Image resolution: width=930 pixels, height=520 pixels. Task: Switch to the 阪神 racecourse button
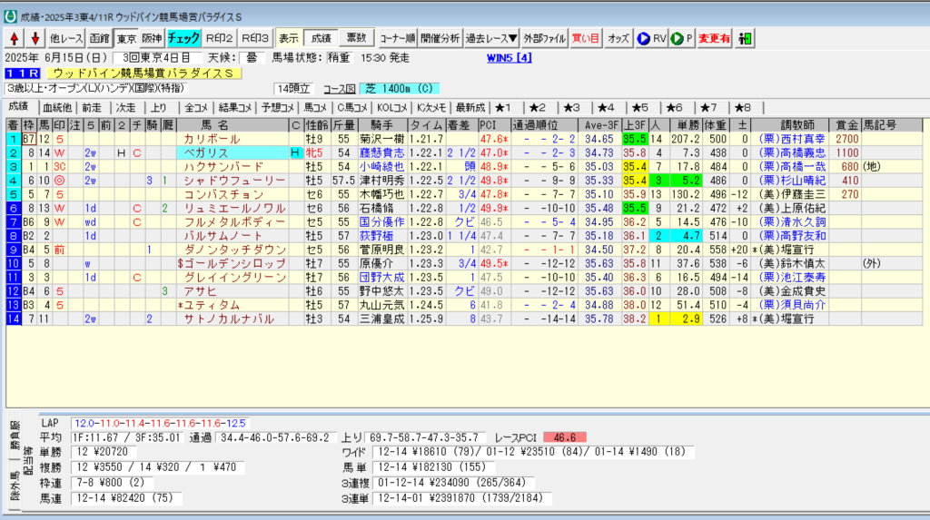(153, 38)
